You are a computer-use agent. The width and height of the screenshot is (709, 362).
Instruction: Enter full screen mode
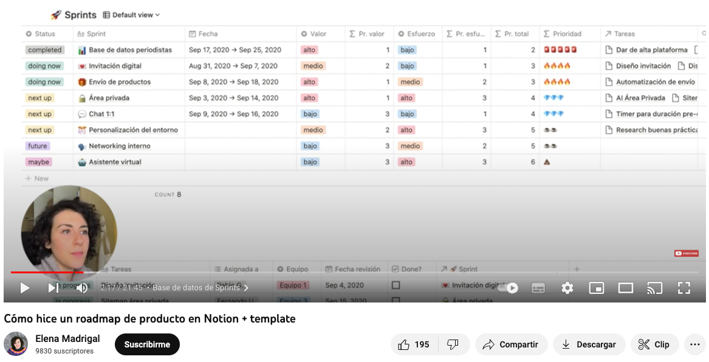[684, 288]
